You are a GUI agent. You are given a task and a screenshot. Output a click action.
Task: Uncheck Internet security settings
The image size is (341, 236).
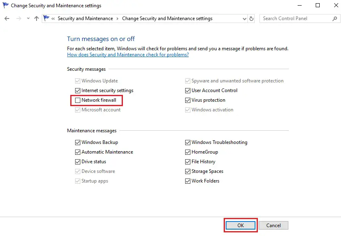pyautogui.click(x=78, y=90)
